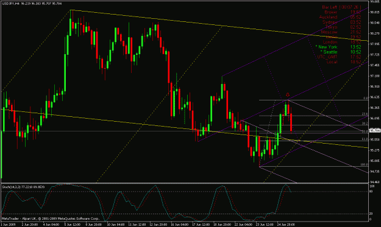Select the 'Sydney' clock label
This screenshot has height=227, width=381.
330,23
